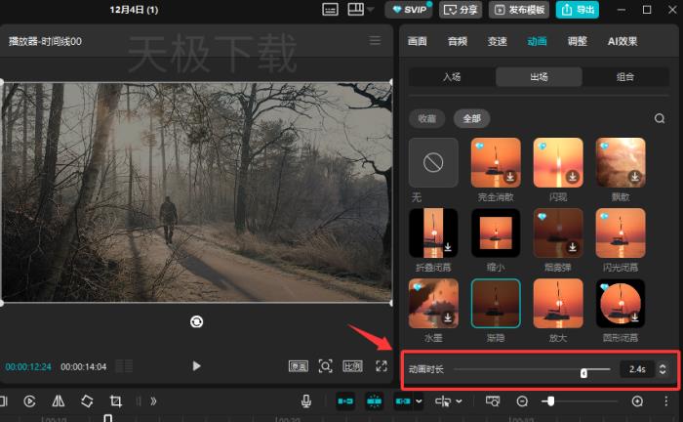Viewport: 683px width, 422px height.
Task: Click the crop tool in timeline toolbar
Action: tap(116, 401)
